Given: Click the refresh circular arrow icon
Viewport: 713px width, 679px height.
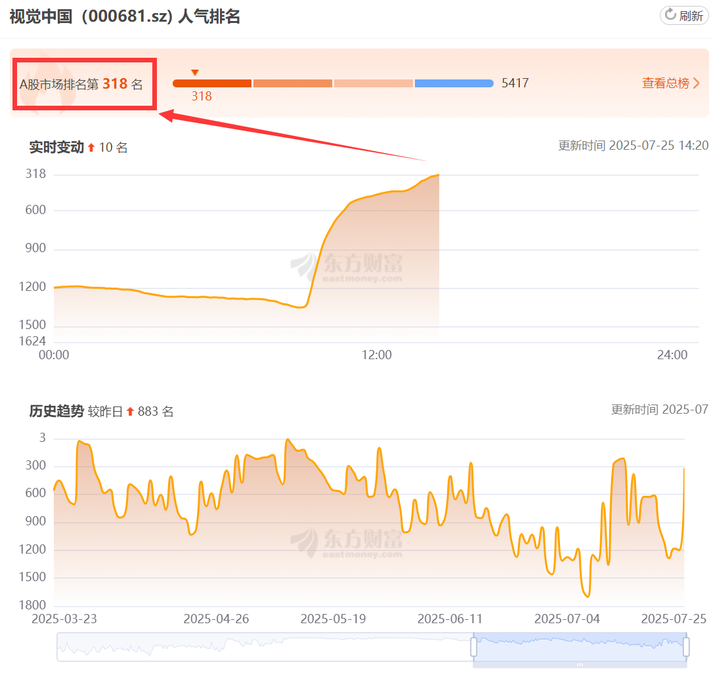Looking at the screenshot, I should (670, 14).
